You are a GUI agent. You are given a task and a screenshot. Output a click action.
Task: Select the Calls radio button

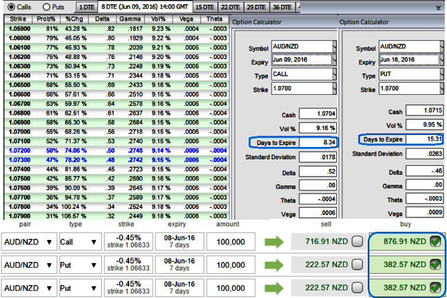pyautogui.click(x=12, y=7)
